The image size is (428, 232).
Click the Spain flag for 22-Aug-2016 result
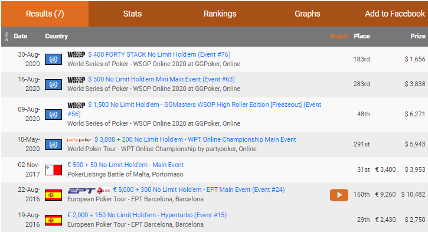click(x=53, y=195)
